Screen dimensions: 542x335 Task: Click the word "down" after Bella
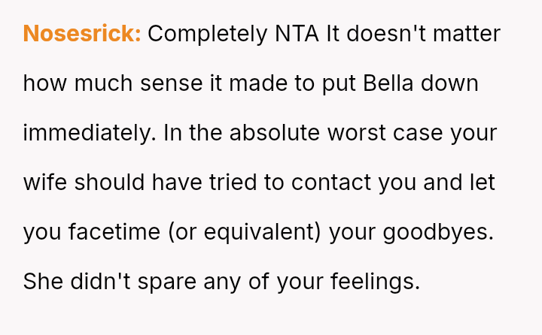(x=449, y=83)
